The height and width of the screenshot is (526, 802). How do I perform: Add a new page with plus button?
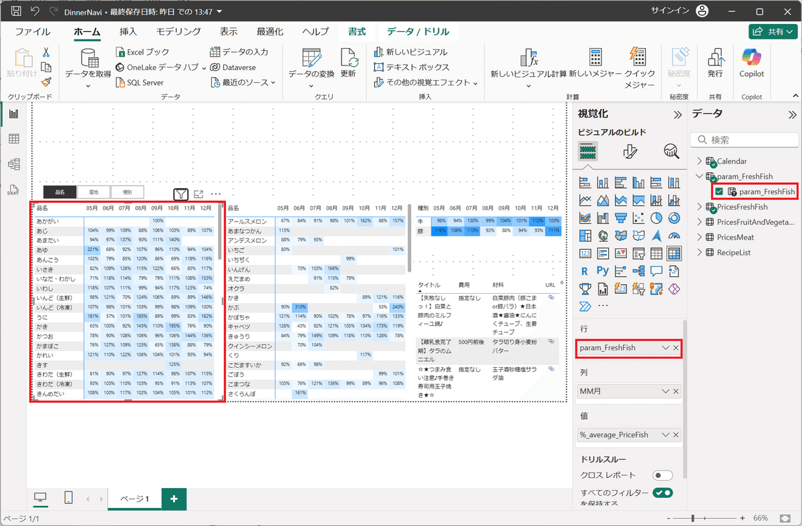(x=174, y=499)
